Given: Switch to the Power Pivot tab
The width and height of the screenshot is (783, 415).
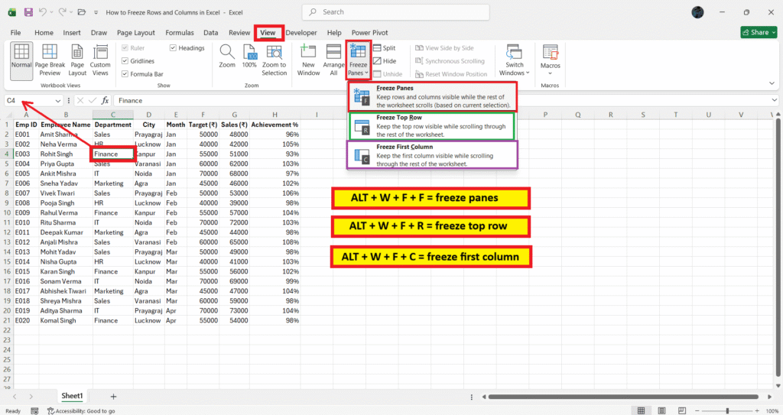Looking at the screenshot, I should click(369, 32).
